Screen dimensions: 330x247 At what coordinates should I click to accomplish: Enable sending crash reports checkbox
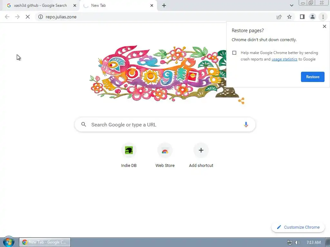(234, 53)
